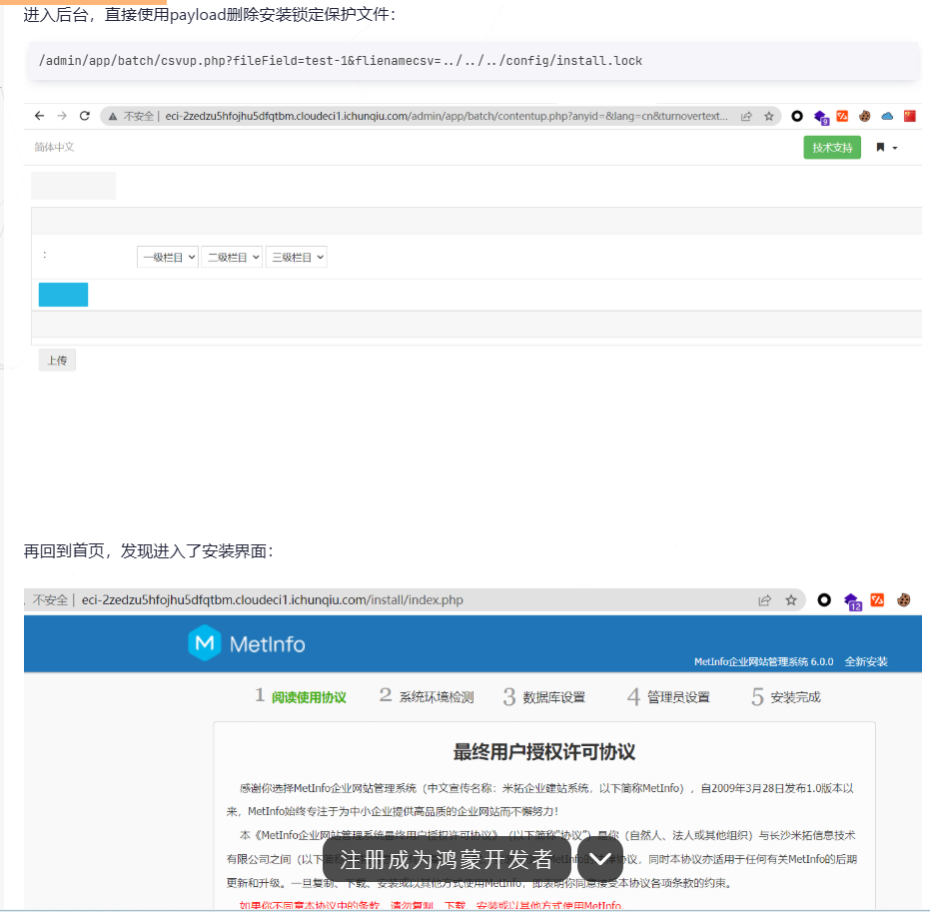Open red flag extension icon
The image size is (930, 912).
tap(910, 116)
